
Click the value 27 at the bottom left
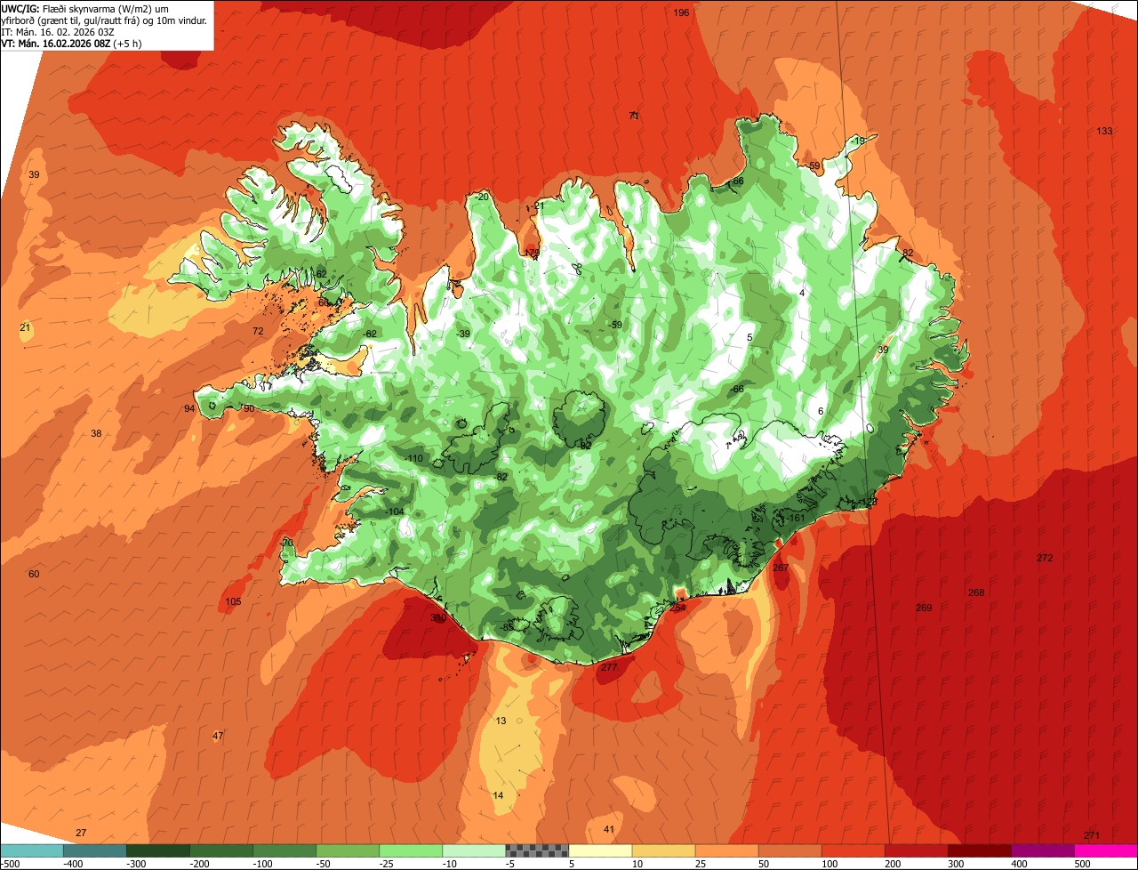point(81,833)
